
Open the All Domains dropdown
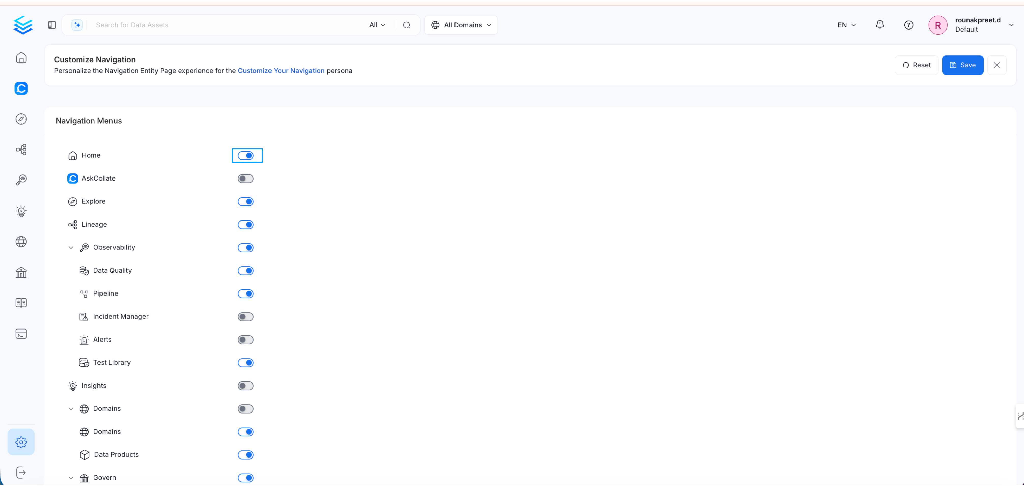coord(461,25)
